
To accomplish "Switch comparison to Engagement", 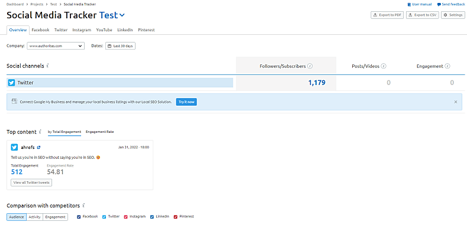I will (56, 217).
